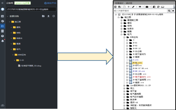Click the search magnifier button

coord(169,11)
